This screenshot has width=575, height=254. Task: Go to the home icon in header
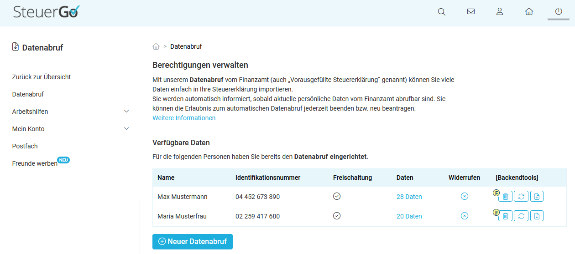(x=529, y=12)
